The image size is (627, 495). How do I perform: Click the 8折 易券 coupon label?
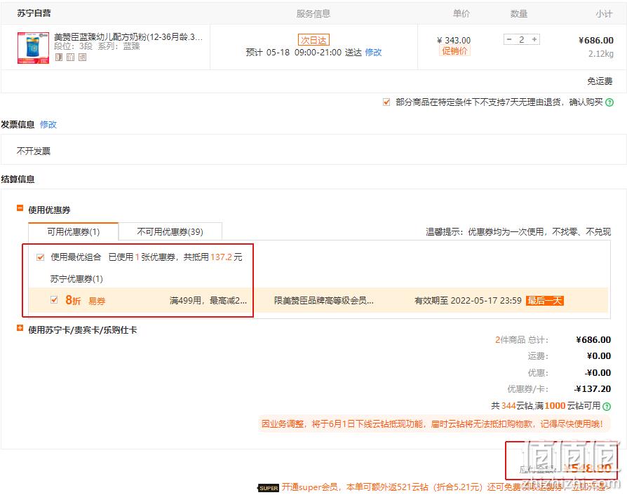[x=85, y=300]
